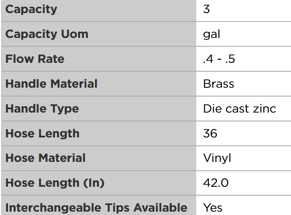Click the Handle Type label
Screen dimensions: 291x215
point(42,108)
